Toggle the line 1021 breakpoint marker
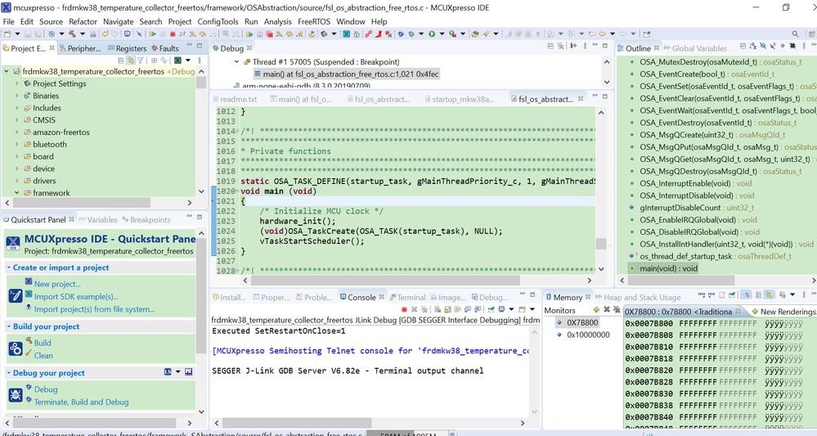817x436 pixels. 213,201
